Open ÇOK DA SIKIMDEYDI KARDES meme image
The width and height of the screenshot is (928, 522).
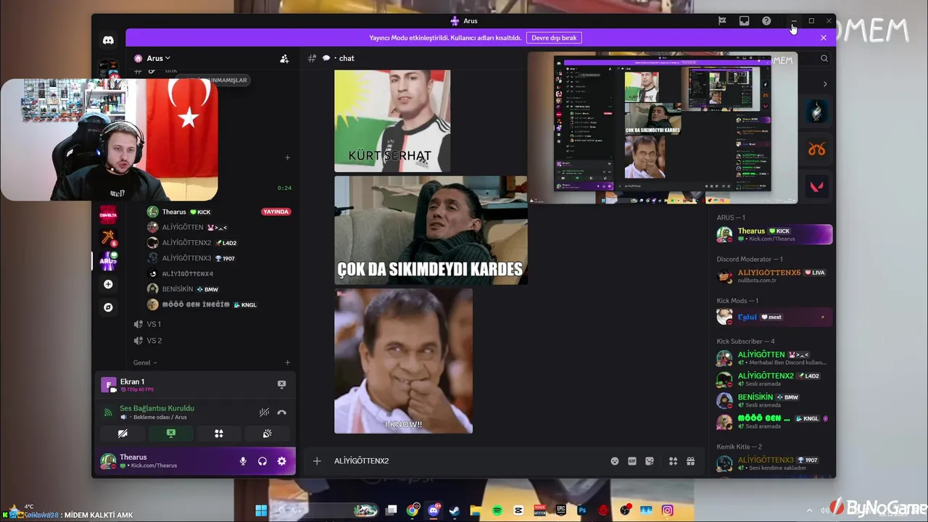(431, 231)
